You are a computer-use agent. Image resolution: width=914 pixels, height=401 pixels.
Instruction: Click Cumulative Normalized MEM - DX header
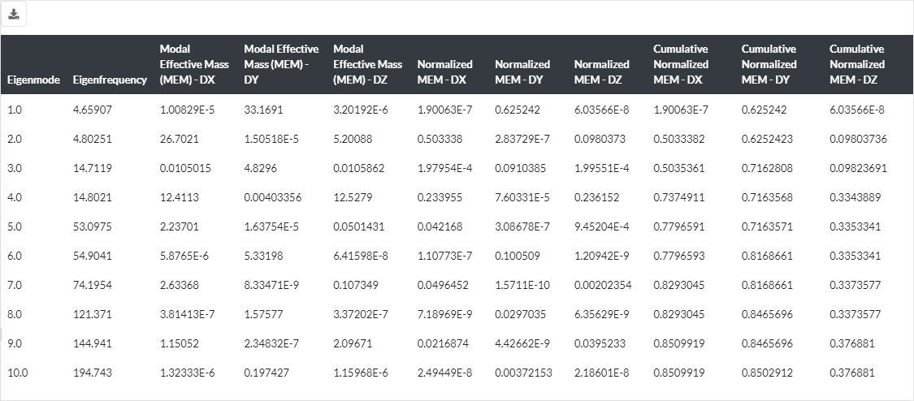681,64
